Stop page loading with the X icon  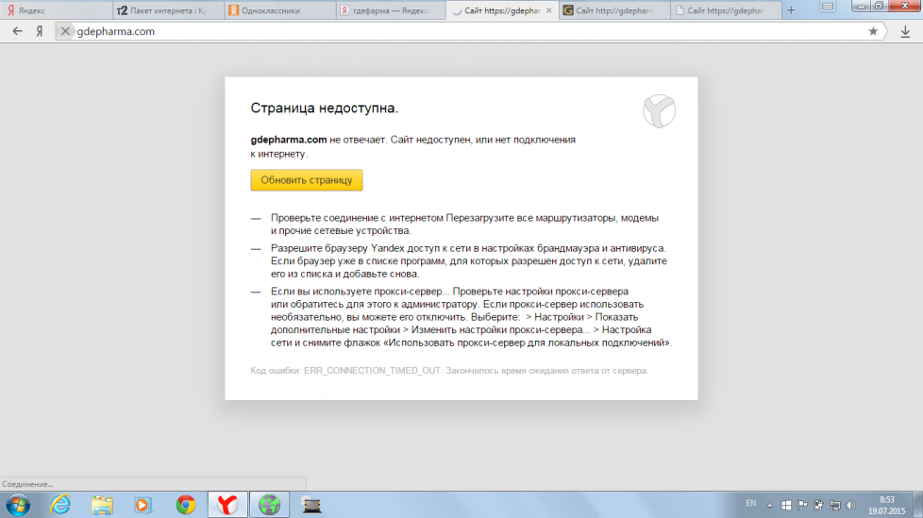64,31
